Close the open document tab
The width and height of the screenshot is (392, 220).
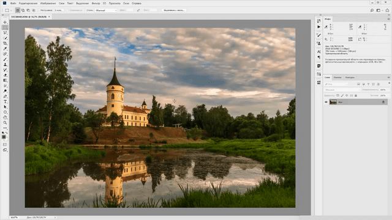click(x=49, y=16)
